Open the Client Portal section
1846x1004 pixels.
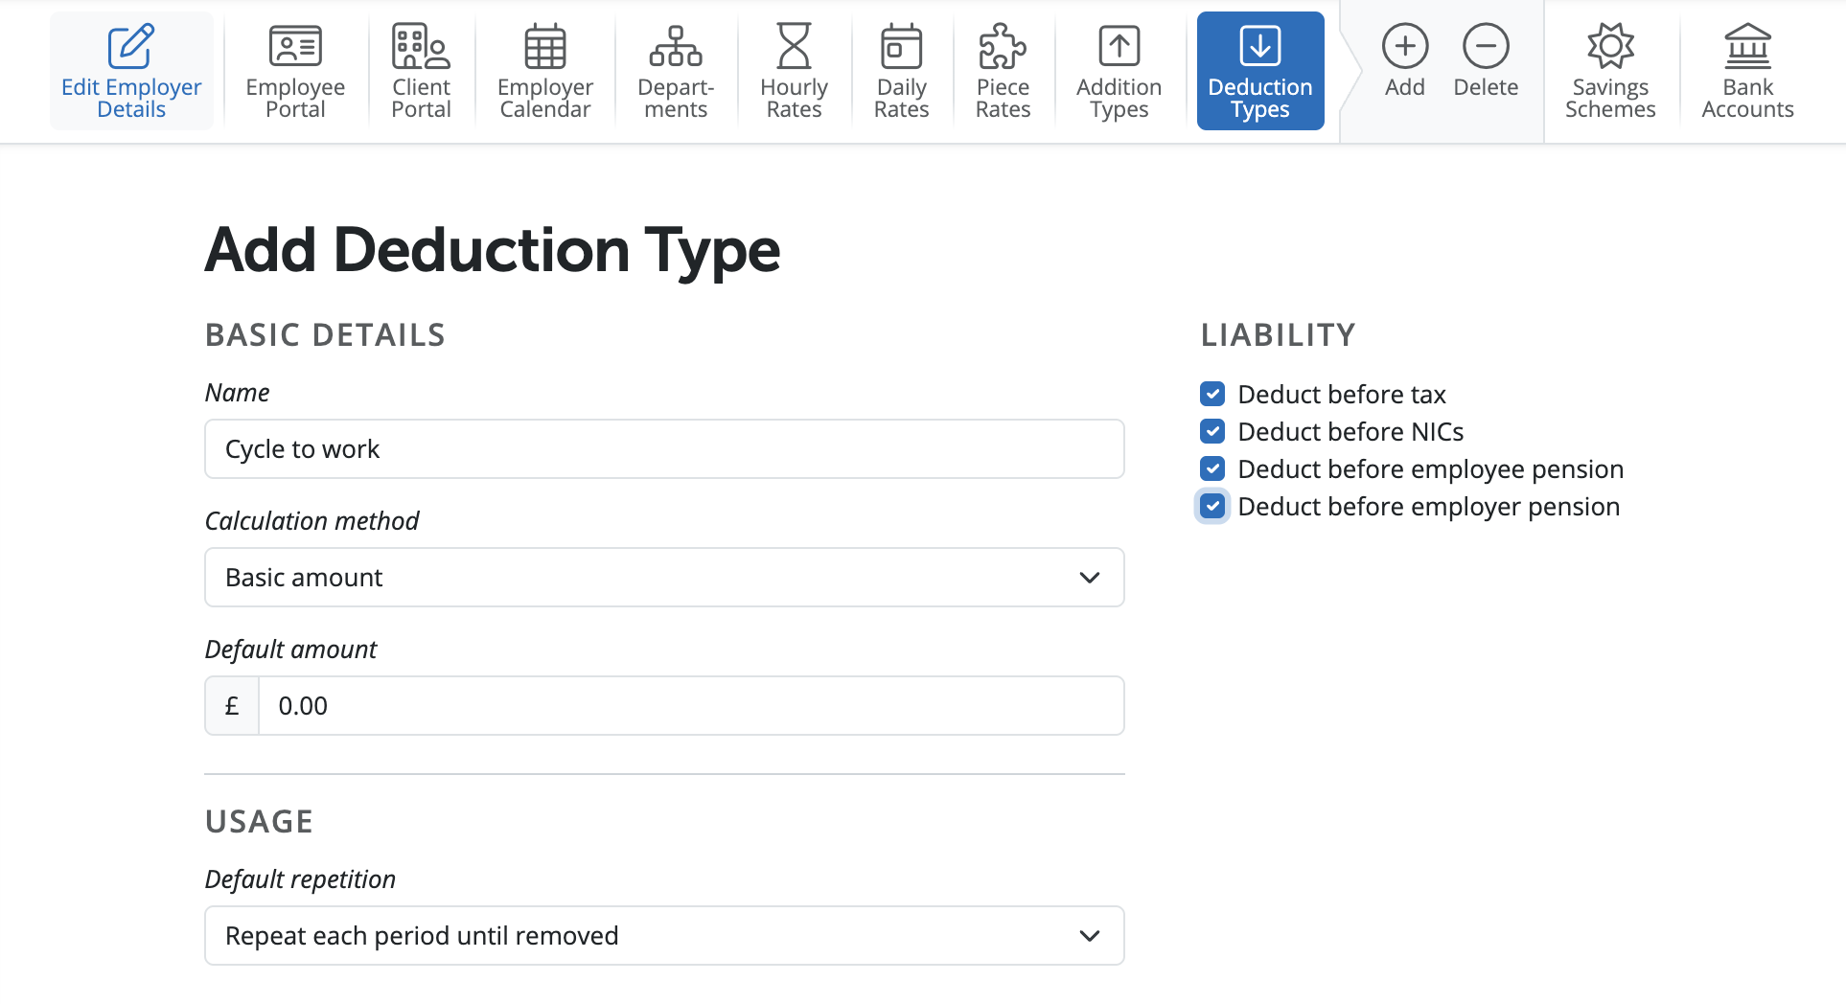pyautogui.click(x=421, y=71)
